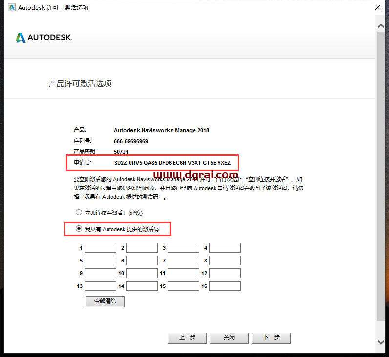Click activation code field 1
Screen dimensions: 389x357
(x=101, y=248)
